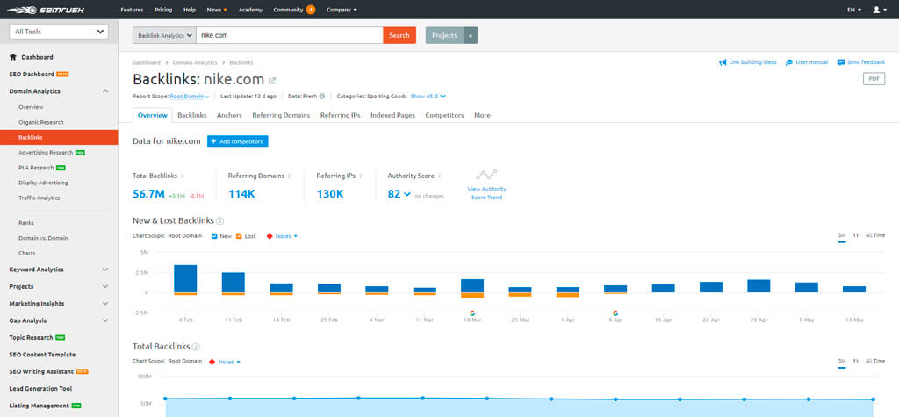Collapse the Domain Analytics sidebar section

105,91
